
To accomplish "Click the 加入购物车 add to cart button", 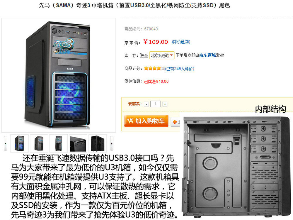I will click(146, 121).
